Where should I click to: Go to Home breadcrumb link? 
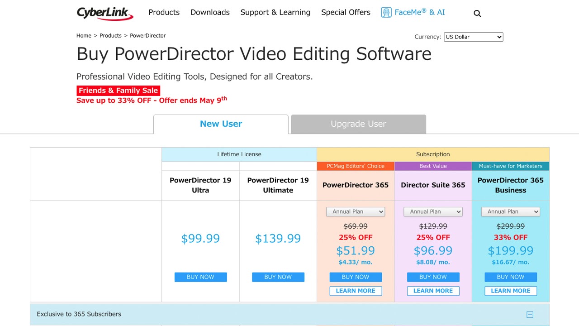point(84,36)
